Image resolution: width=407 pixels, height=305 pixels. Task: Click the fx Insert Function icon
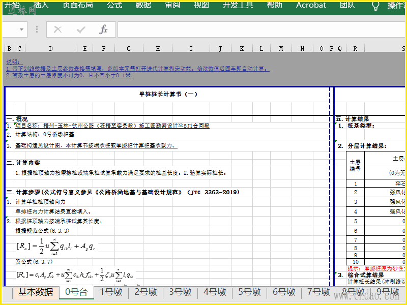(x=103, y=29)
